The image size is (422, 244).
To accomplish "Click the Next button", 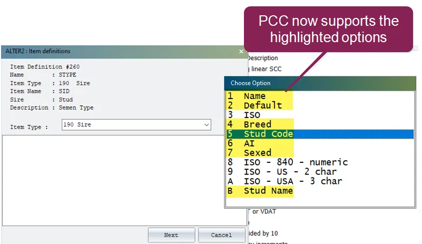I will 171,235.
